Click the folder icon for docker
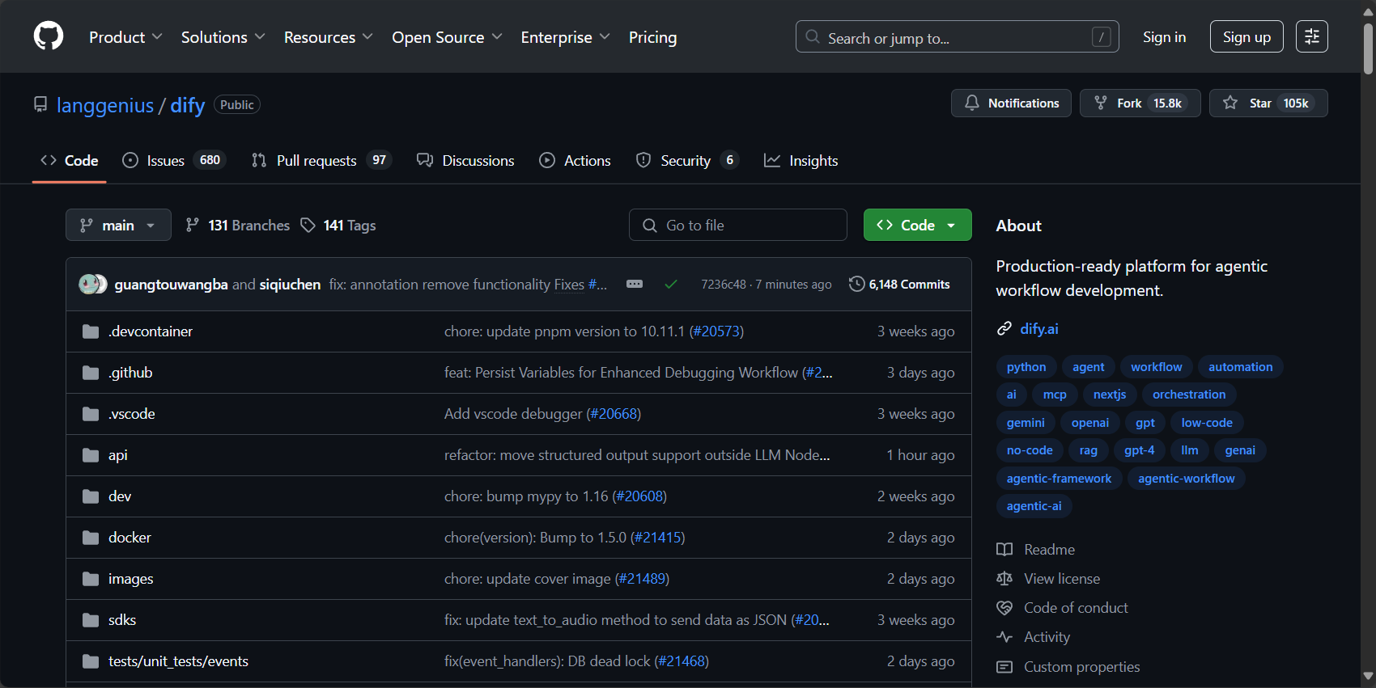 tap(91, 538)
